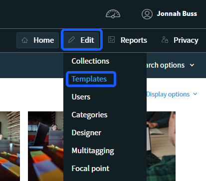This screenshot has height=181, width=206.
Task: Open the Reports menu
Action: [x=128, y=40]
